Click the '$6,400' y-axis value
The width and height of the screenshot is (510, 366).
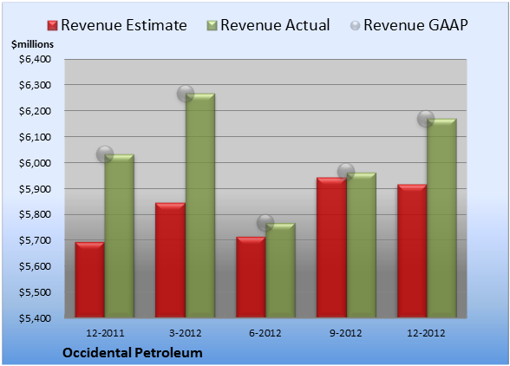[35, 59]
